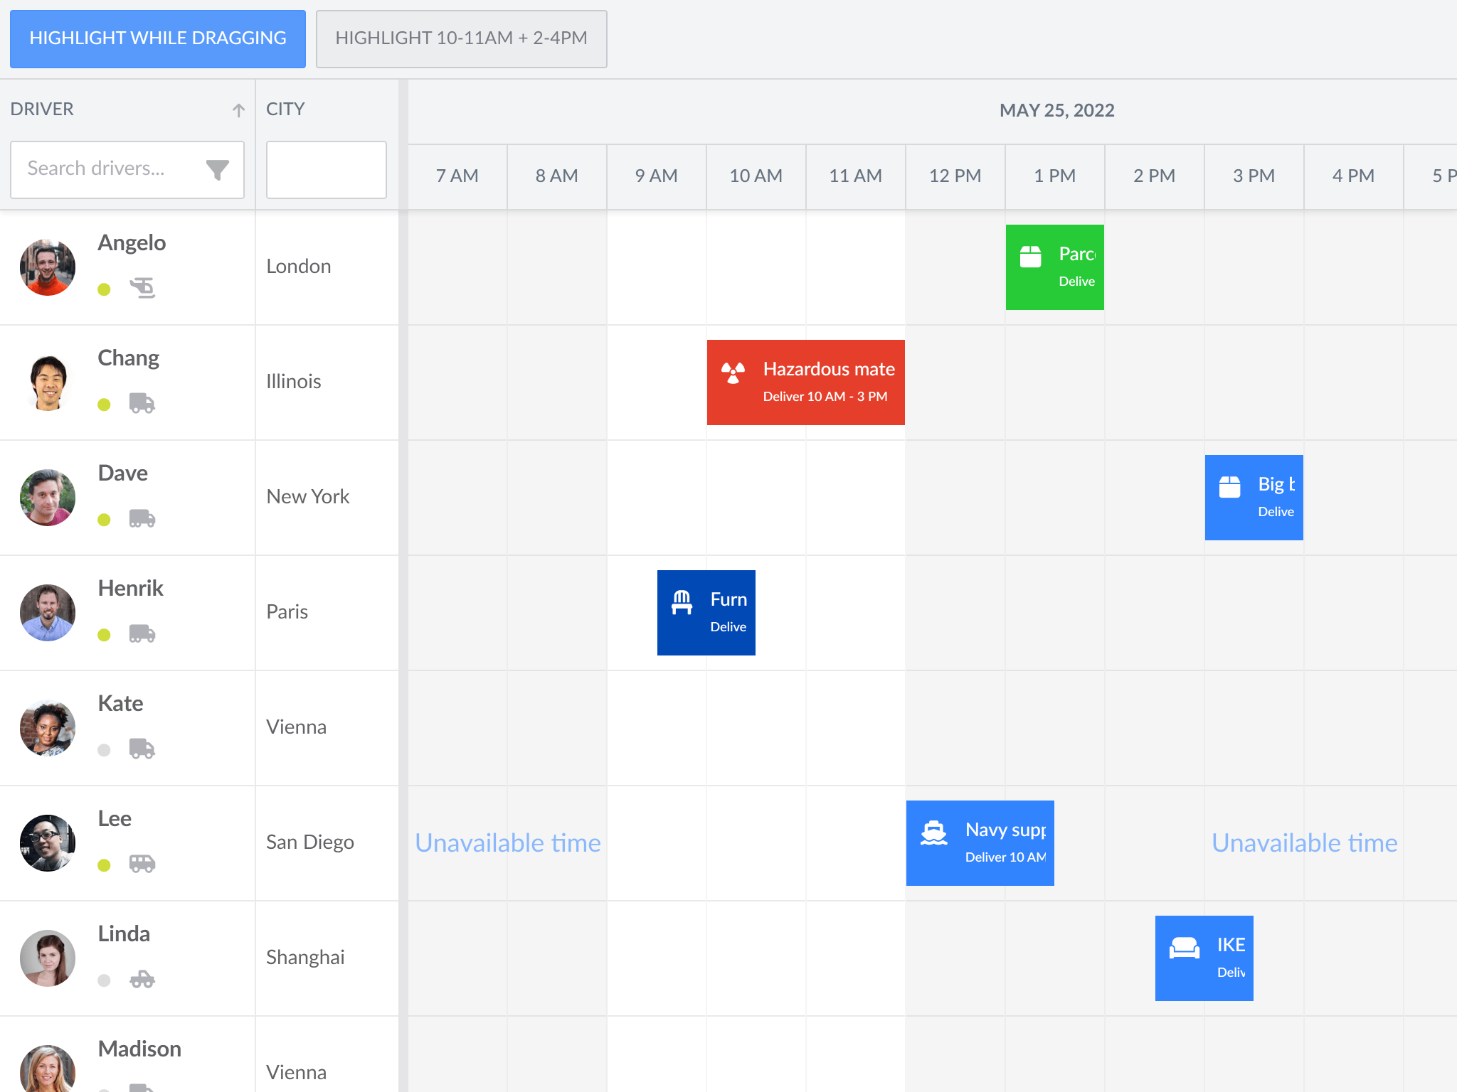Click Linda's car vehicle icon
Image resolution: width=1457 pixels, height=1092 pixels.
point(144,980)
